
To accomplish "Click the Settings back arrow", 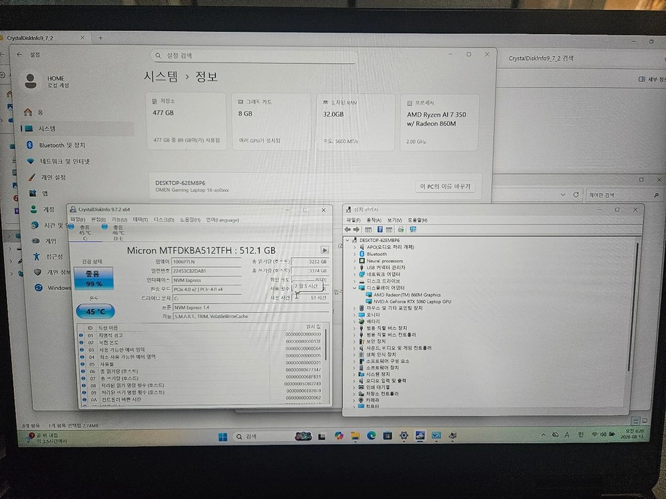I will tap(19, 55).
